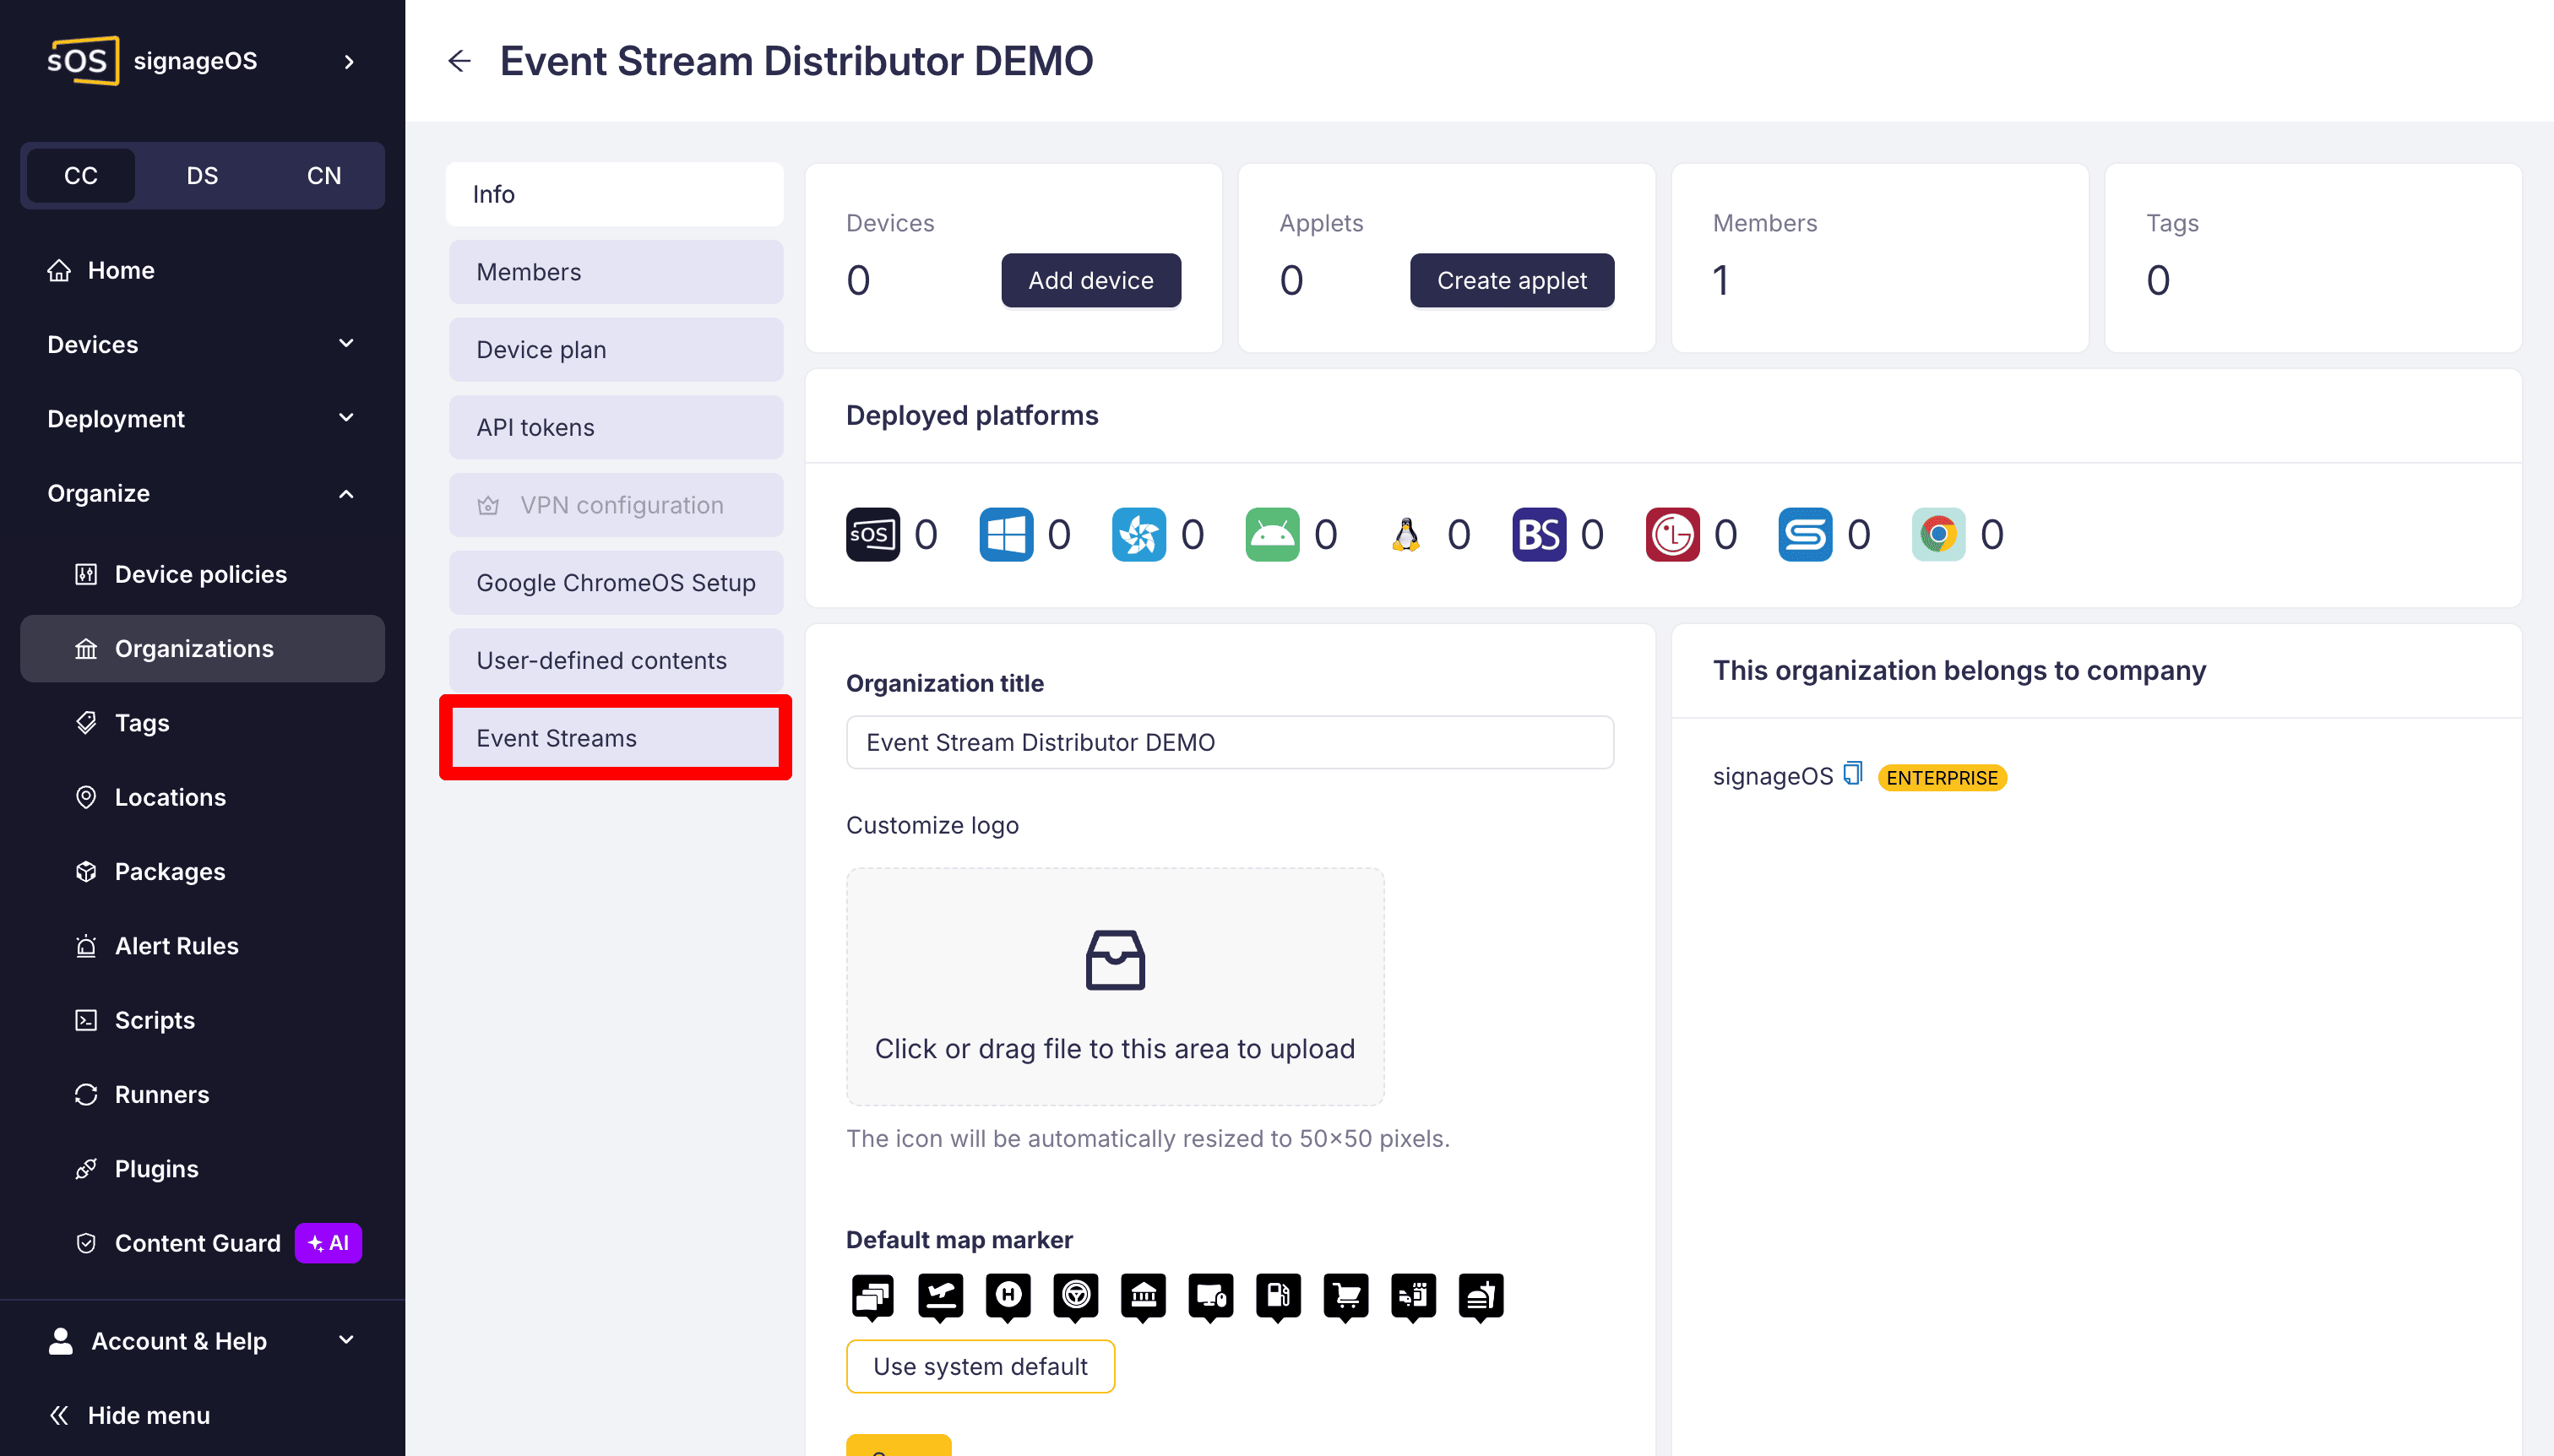This screenshot has height=1456, width=2554.
Task: Click the BrightSign BS platform icon
Action: click(x=1539, y=534)
